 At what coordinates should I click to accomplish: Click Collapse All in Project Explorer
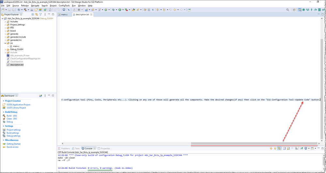[x=33, y=15]
